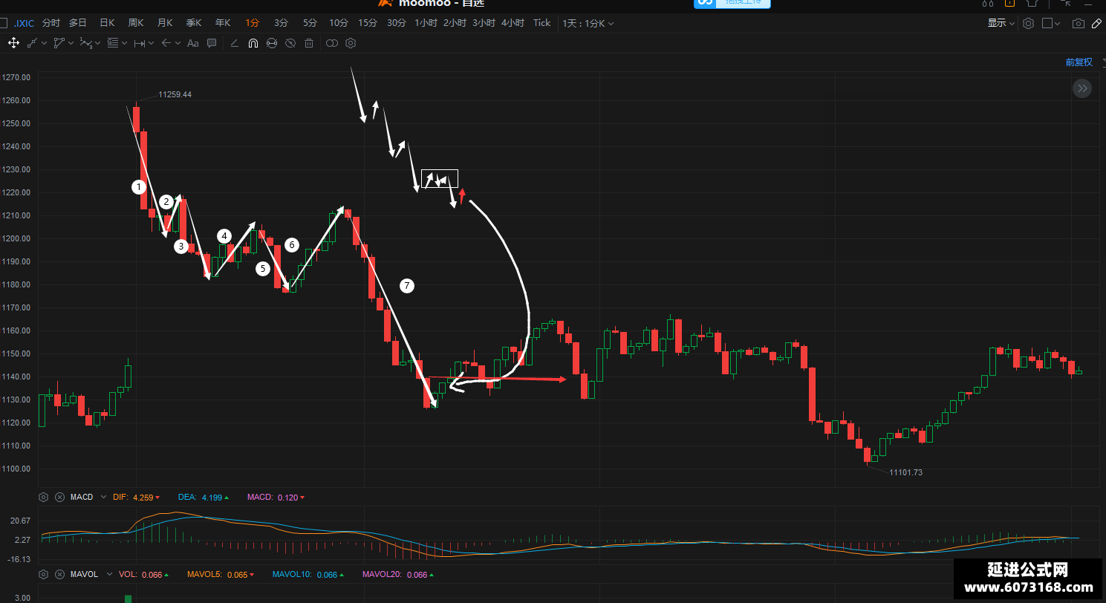Add a comment bubble annotation

(x=212, y=43)
